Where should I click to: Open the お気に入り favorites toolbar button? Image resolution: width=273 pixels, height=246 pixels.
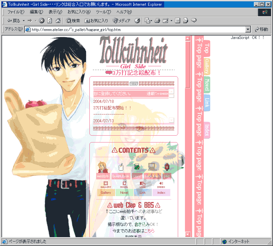96,21
